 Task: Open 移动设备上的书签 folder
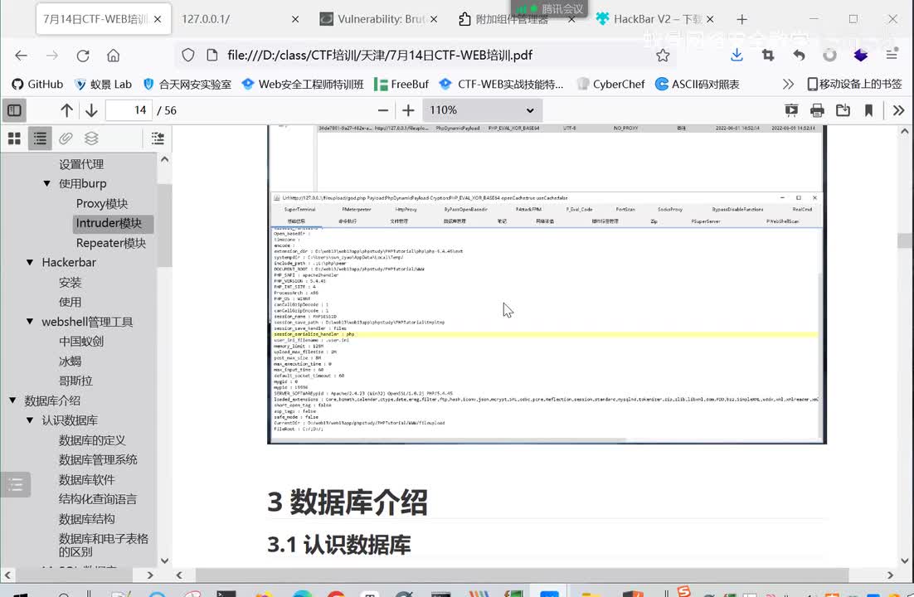[x=854, y=85]
